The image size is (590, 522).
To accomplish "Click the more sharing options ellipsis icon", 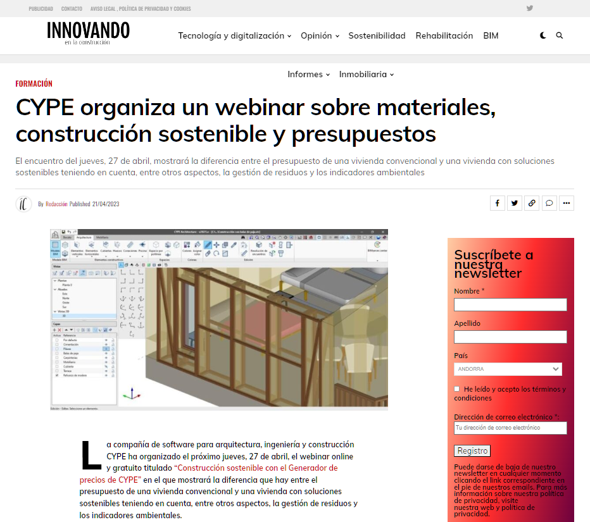I will pyautogui.click(x=566, y=202).
